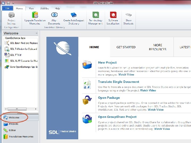Switch to the Editor view
The width and height of the screenshot is (191, 143).
pyautogui.click(x=20, y=130)
